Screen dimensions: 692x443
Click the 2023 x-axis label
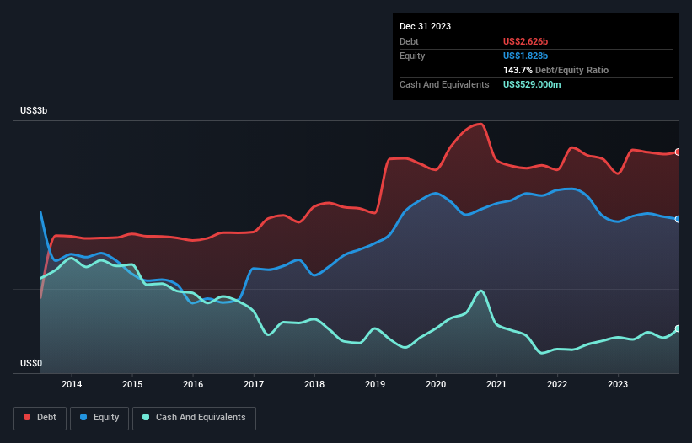pos(618,384)
